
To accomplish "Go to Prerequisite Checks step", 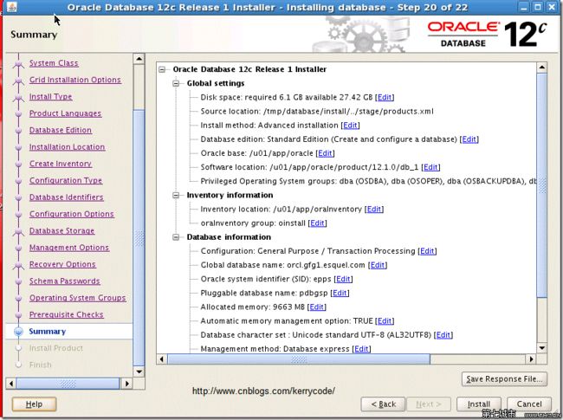I will (x=67, y=315).
